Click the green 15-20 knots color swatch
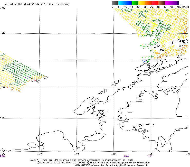The image size is (190, 167). click(x=135, y=3)
